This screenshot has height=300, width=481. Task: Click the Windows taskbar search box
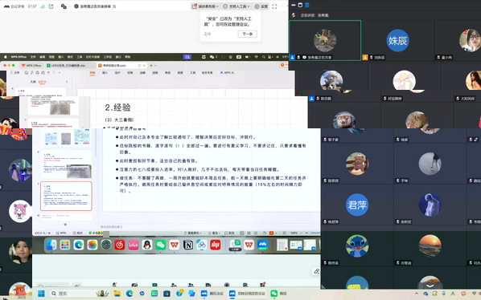80,294
